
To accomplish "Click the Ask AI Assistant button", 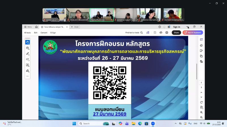I will [193, 32].
